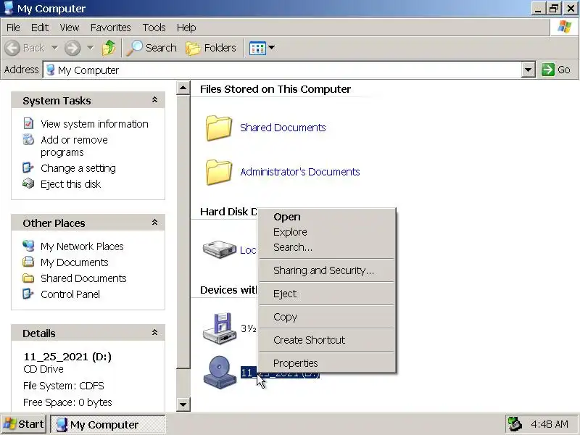
Task: Click the Address bar field
Action: point(283,70)
